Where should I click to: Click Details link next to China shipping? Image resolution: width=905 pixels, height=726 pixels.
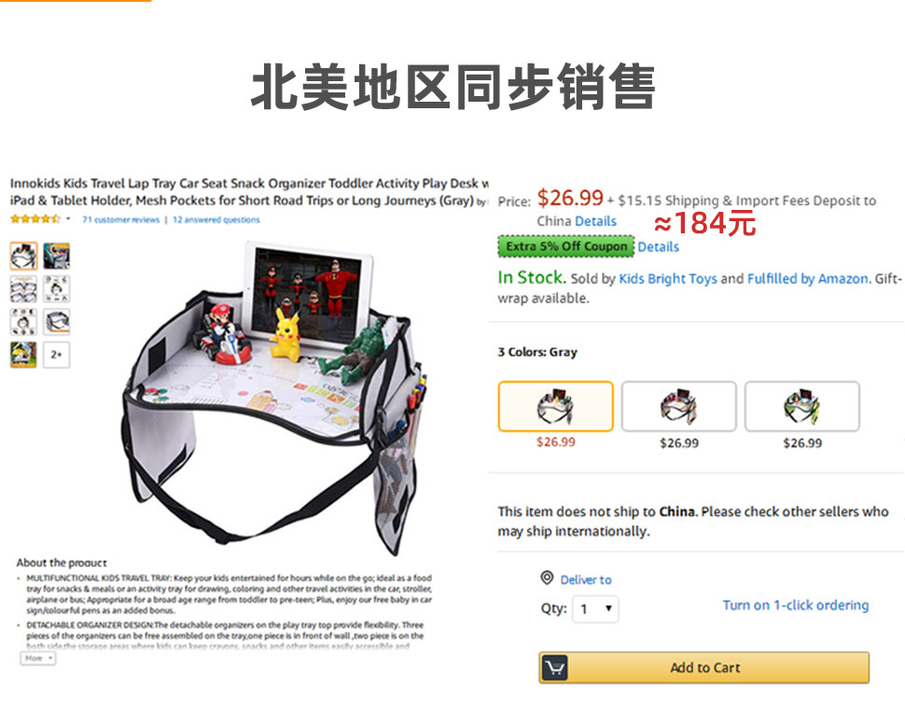click(595, 221)
